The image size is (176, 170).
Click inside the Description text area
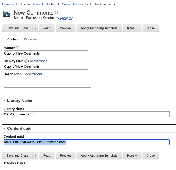point(47,82)
